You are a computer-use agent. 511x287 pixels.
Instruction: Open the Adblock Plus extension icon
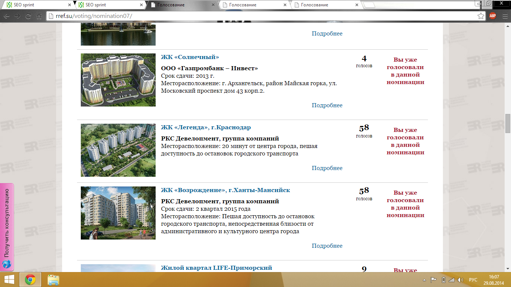(x=493, y=16)
